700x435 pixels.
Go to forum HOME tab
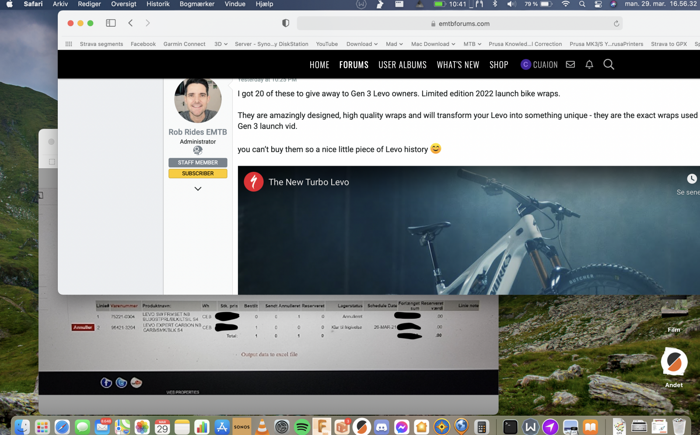tap(319, 65)
